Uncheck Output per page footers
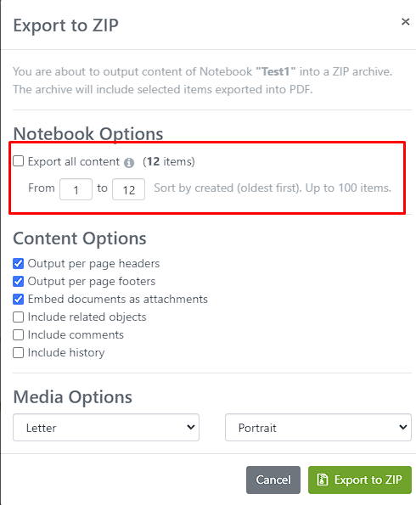This screenshot has height=505, width=416. [19, 281]
